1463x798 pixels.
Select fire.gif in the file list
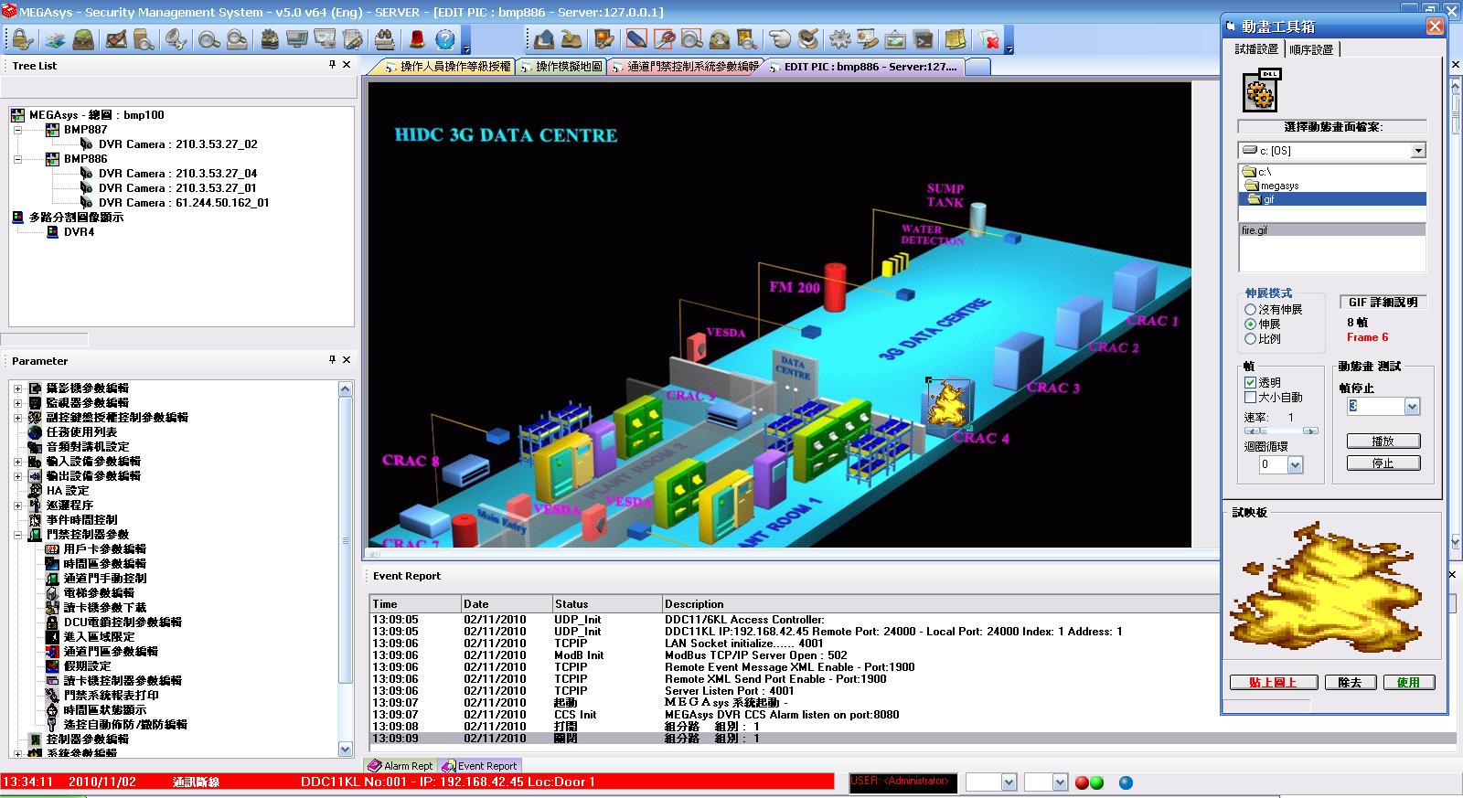pyautogui.click(x=1255, y=230)
